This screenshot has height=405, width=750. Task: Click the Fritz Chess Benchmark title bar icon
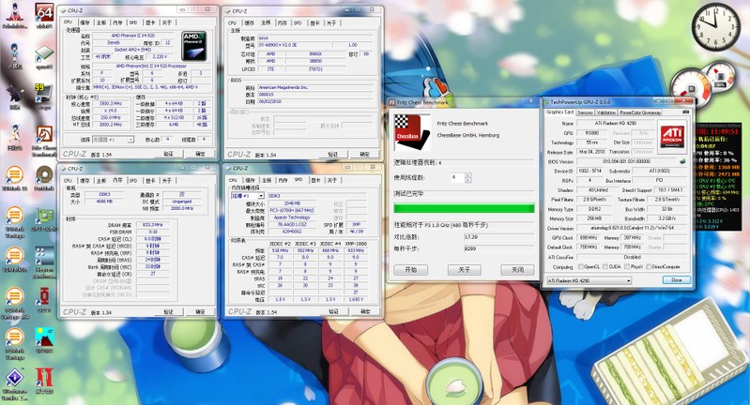[391, 102]
